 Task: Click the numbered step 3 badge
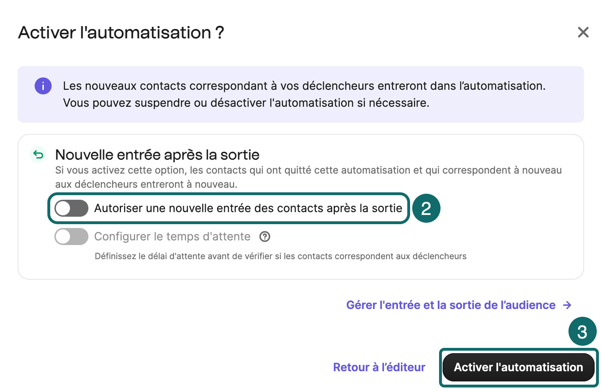point(582,332)
